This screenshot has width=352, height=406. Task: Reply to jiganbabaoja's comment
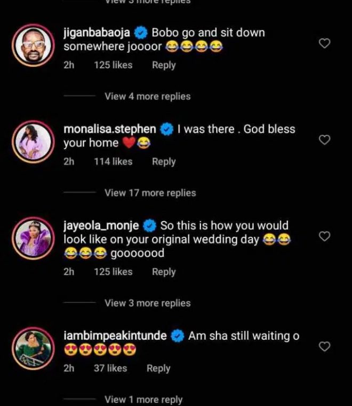(164, 65)
